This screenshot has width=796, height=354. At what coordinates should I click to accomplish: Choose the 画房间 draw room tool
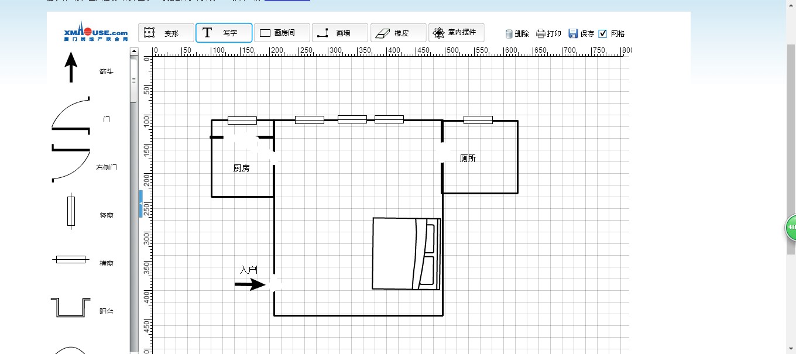coord(282,33)
